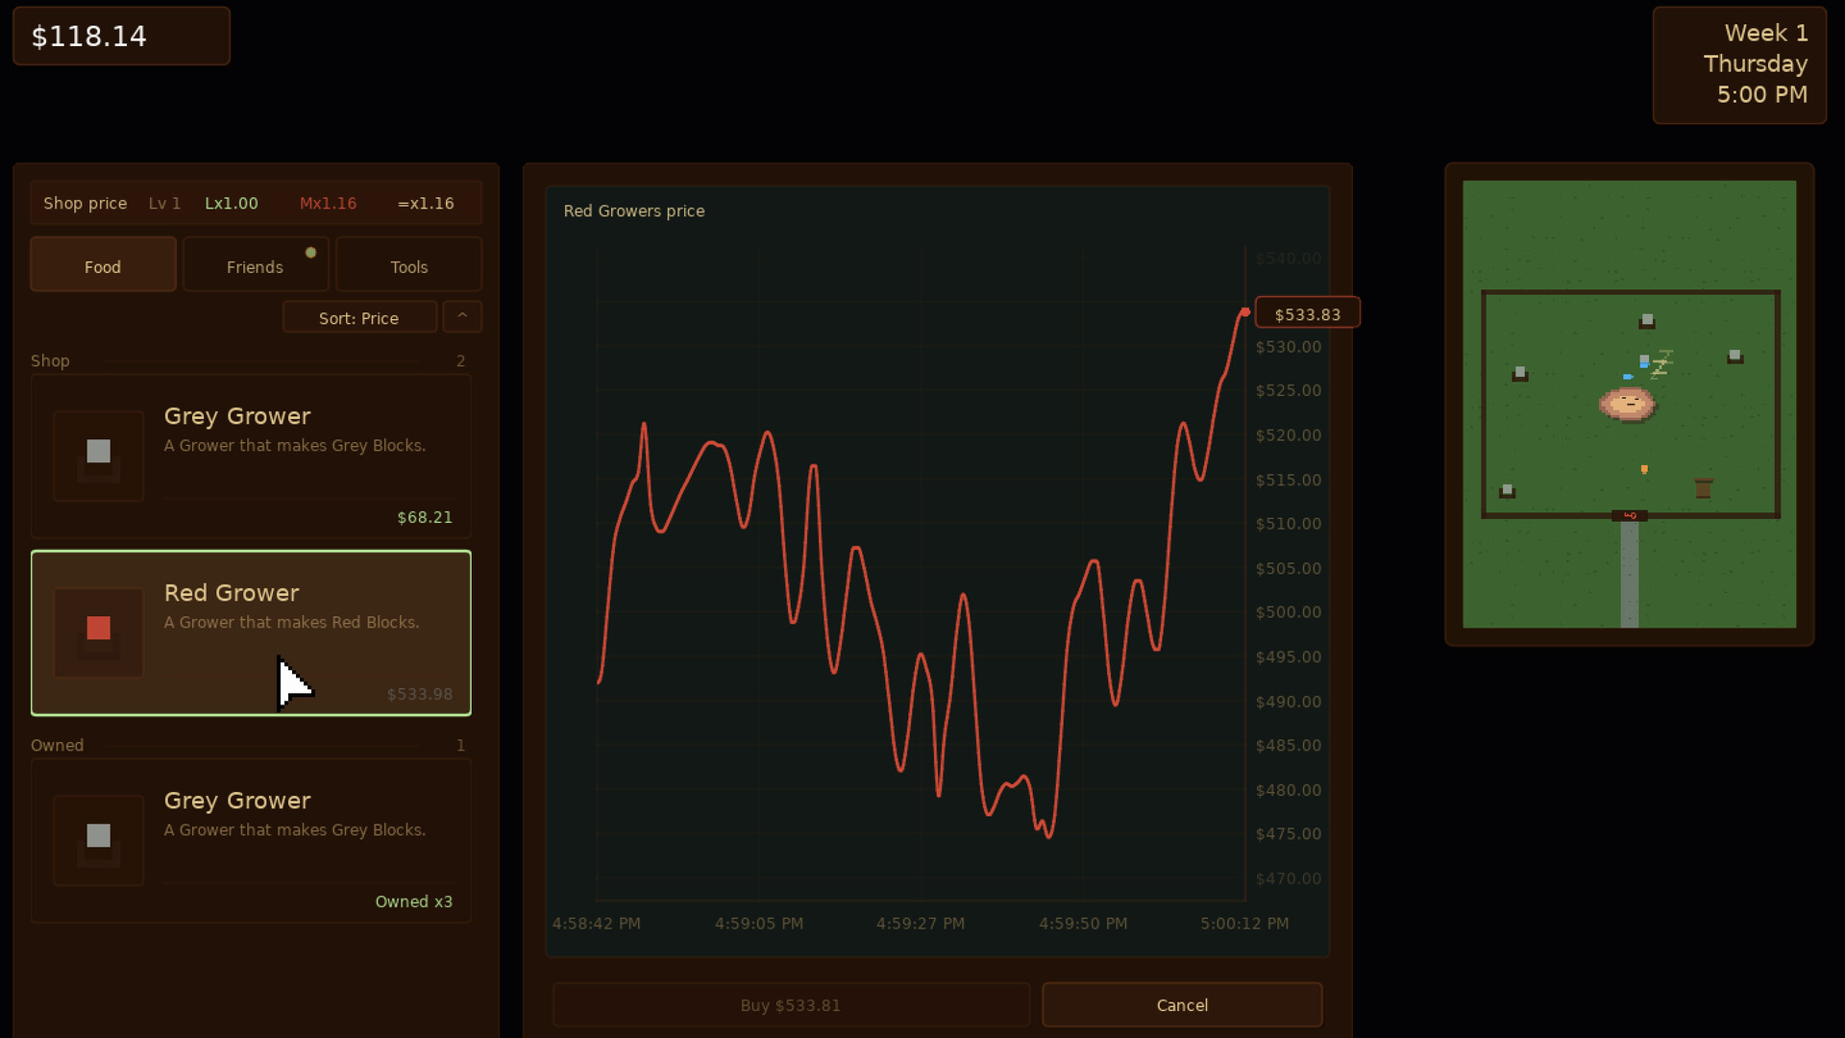Click the Shop price label
1845x1038 pixels.
click(x=85, y=203)
